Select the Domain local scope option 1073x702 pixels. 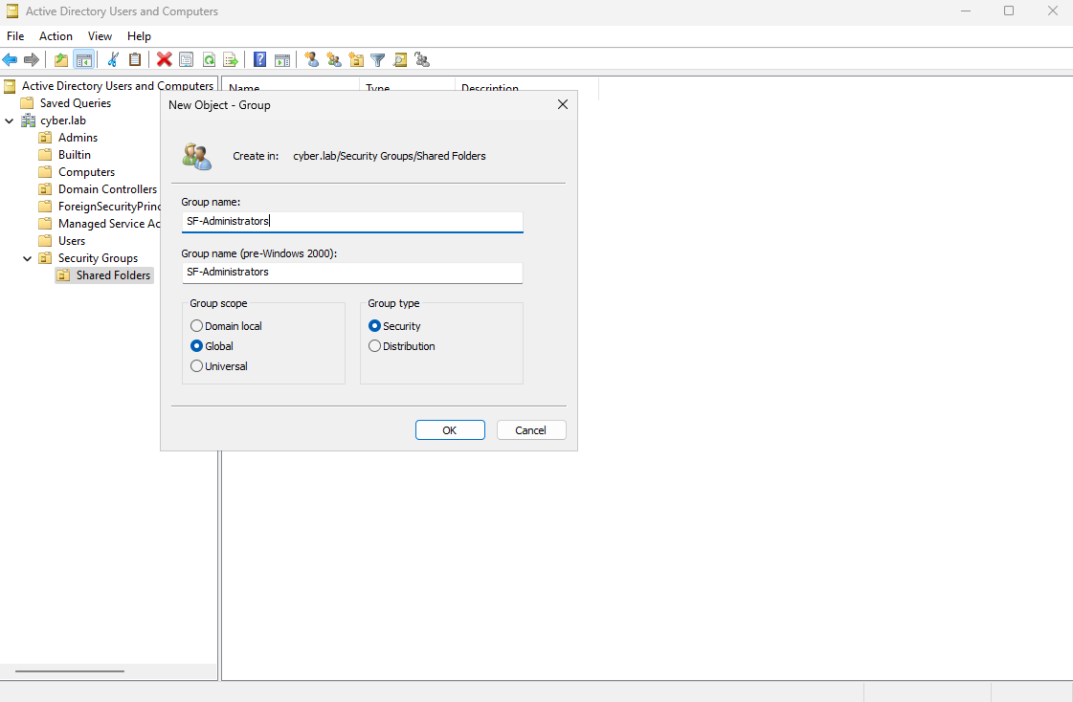197,326
